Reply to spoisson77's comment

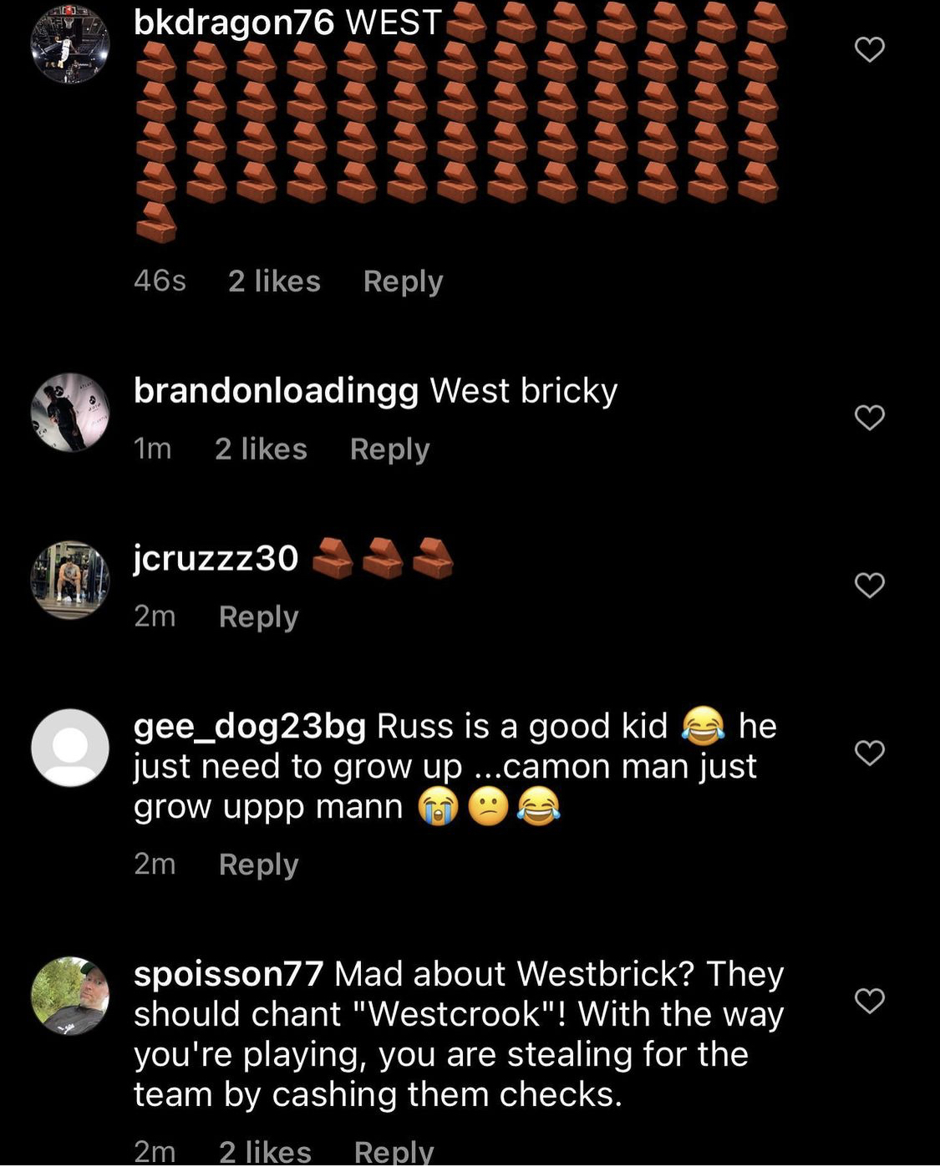pyautogui.click(x=394, y=1152)
